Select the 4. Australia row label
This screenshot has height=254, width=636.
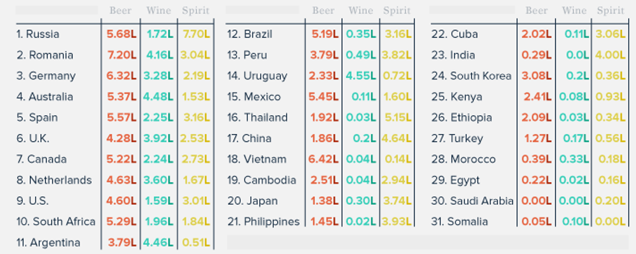45,97
